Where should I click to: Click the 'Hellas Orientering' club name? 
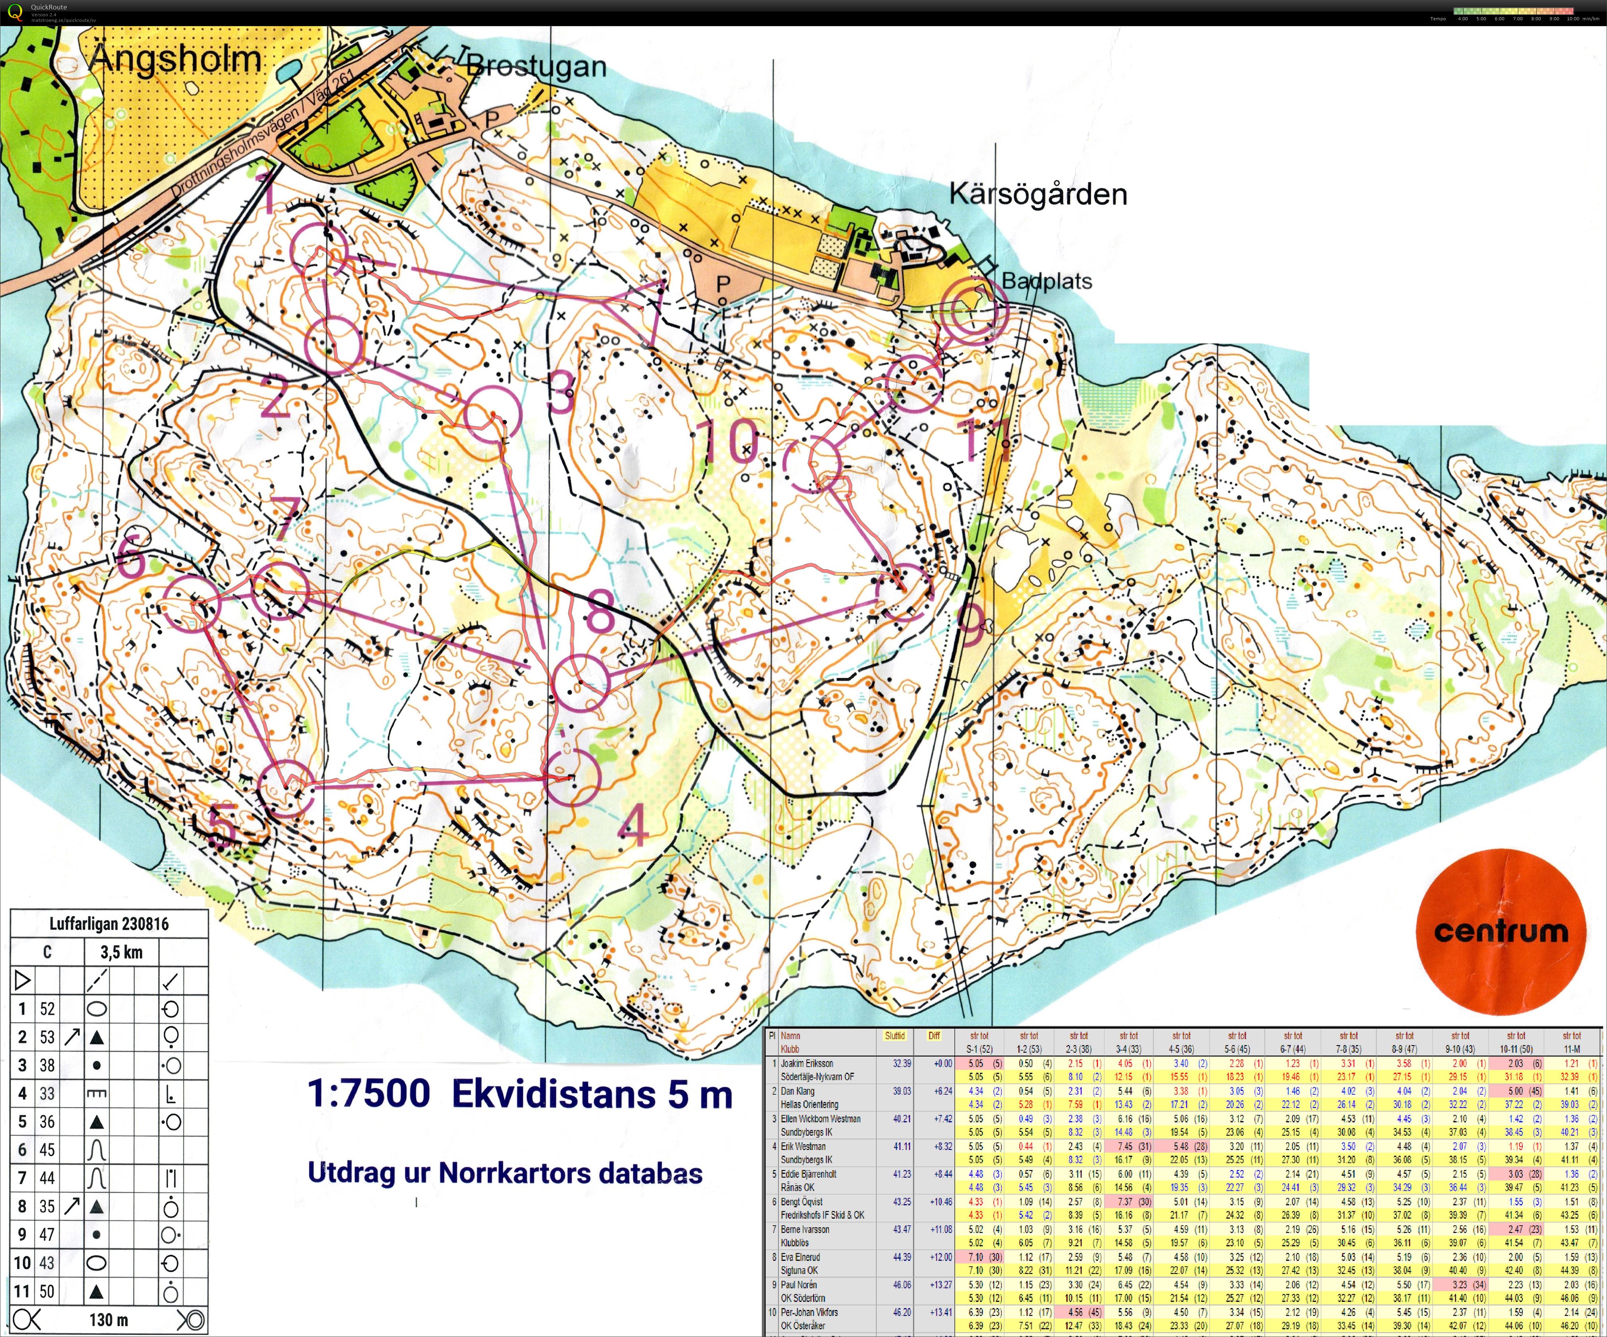pyautogui.click(x=809, y=1104)
